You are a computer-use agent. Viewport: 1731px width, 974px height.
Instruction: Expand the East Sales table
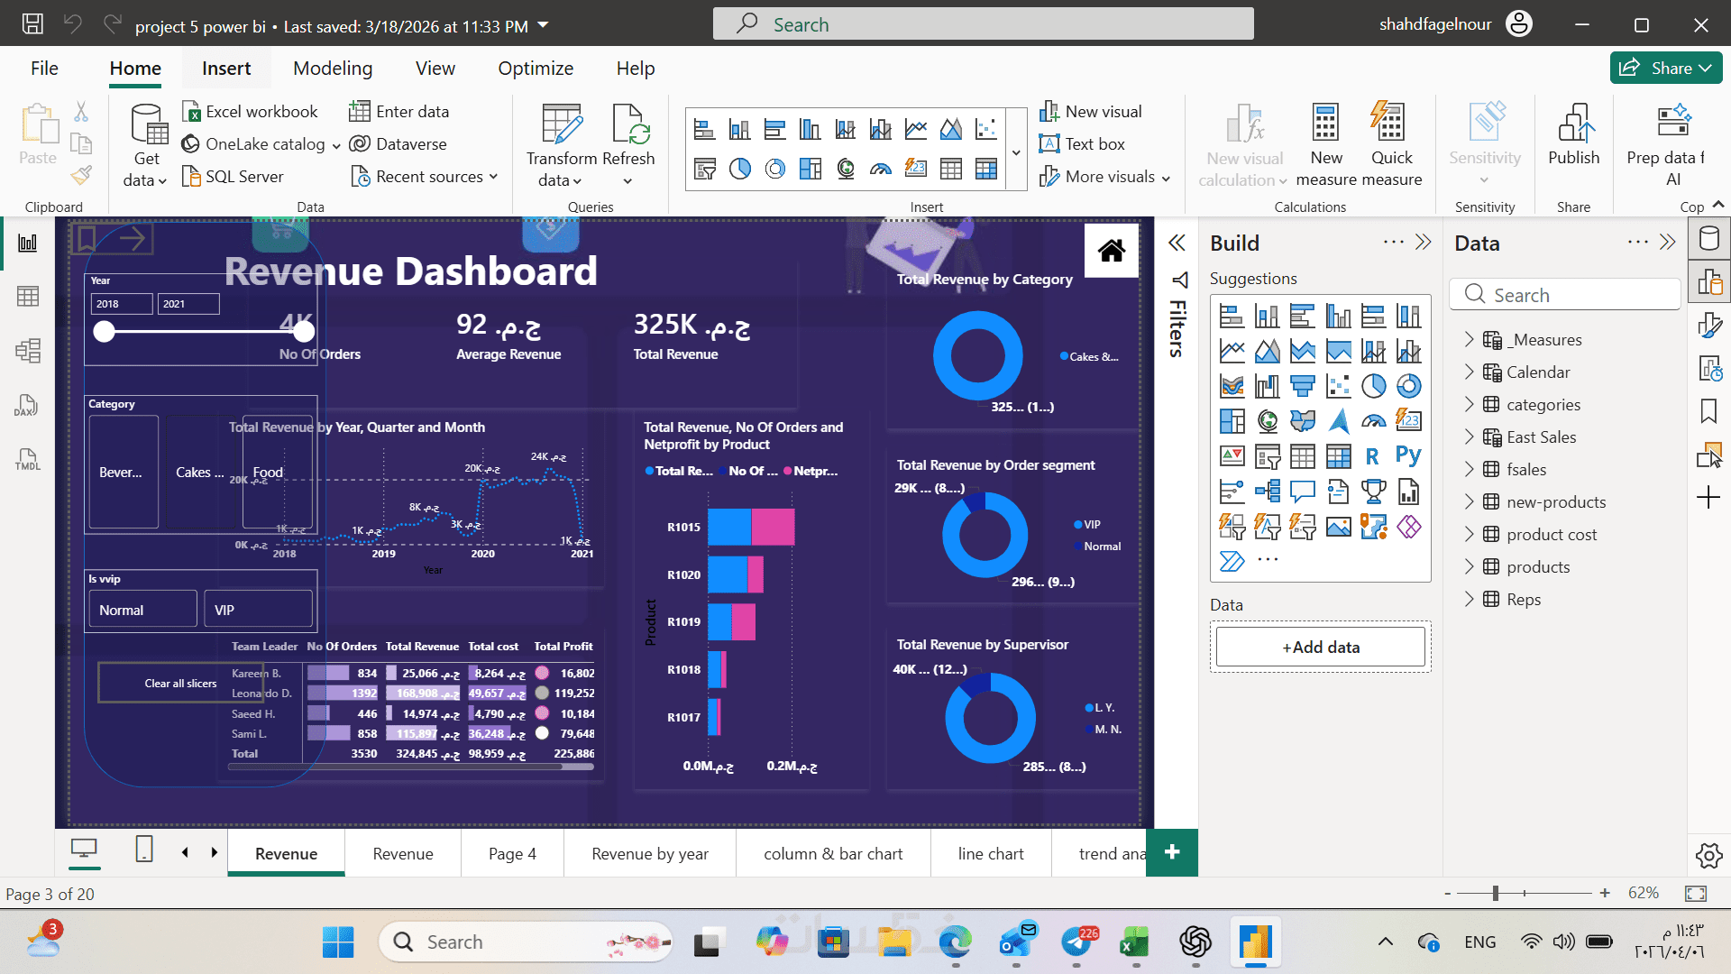(1470, 436)
